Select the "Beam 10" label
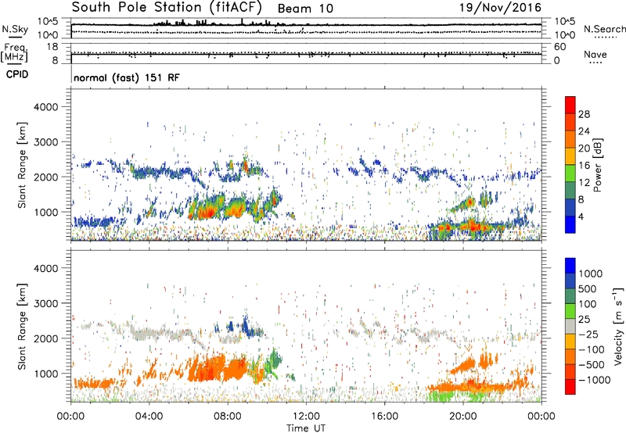Viewport: 626px width, 433px height. [x=305, y=9]
